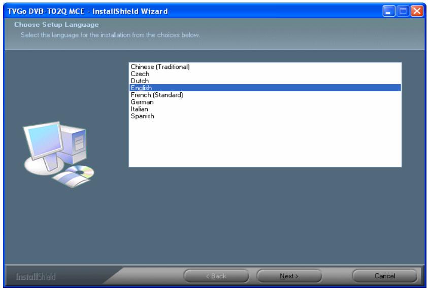Screen dimensions: 428x289
Task: Choose French (Standard) in the list
Action: coord(265,95)
